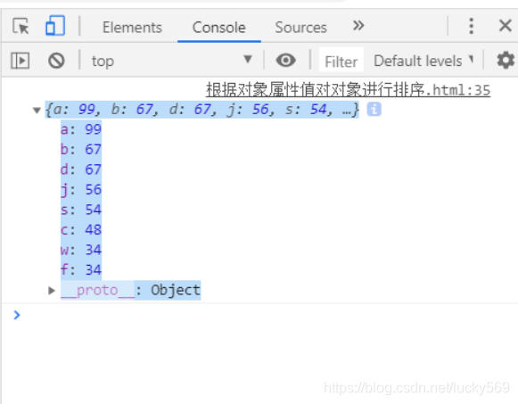Switch to the Elements tab
This screenshot has width=518, height=404.
(x=132, y=28)
